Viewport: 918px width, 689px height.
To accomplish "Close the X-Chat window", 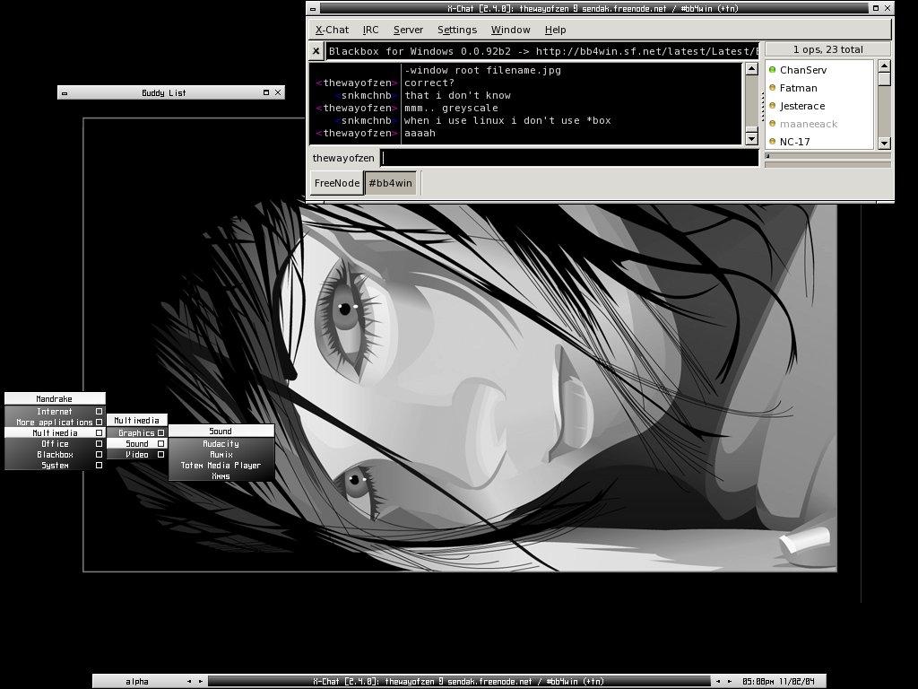I will coord(888,8).
